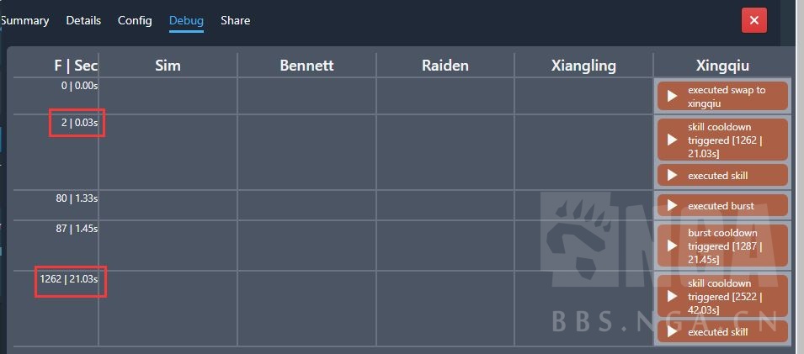This screenshot has width=804, height=354.
Task: Open the Details tab
Action: (x=83, y=20)
